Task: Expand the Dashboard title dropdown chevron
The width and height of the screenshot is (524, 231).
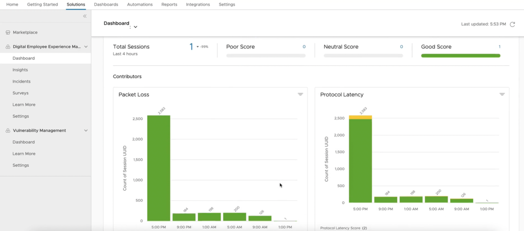Action: [136, 27]
